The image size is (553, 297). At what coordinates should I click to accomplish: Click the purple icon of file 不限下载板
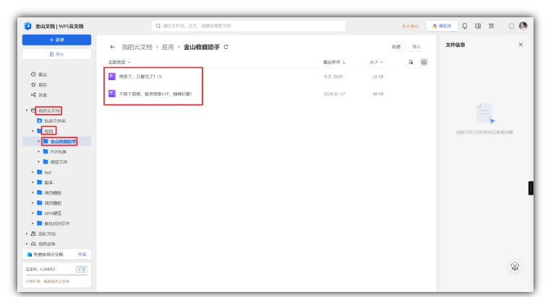point(112,94)
